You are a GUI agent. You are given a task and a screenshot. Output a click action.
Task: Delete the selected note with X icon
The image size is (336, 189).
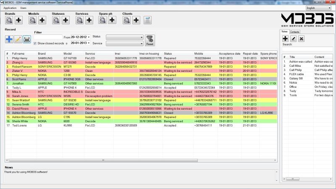click(301, 39)
